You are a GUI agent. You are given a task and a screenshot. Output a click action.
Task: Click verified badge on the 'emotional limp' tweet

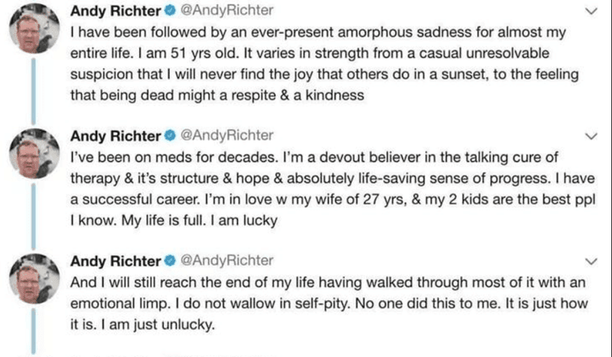point(170,261)
